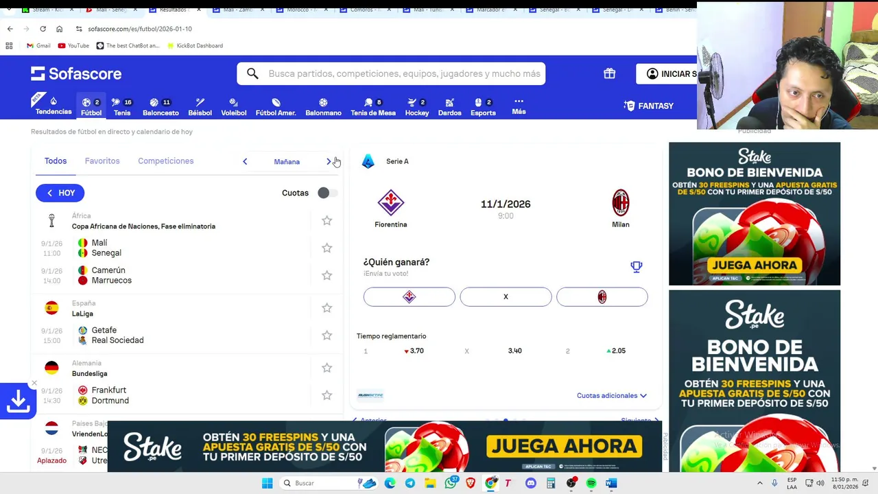Select the Balonmano sport icon
The image size is (878, 494).
coord(323,102)
